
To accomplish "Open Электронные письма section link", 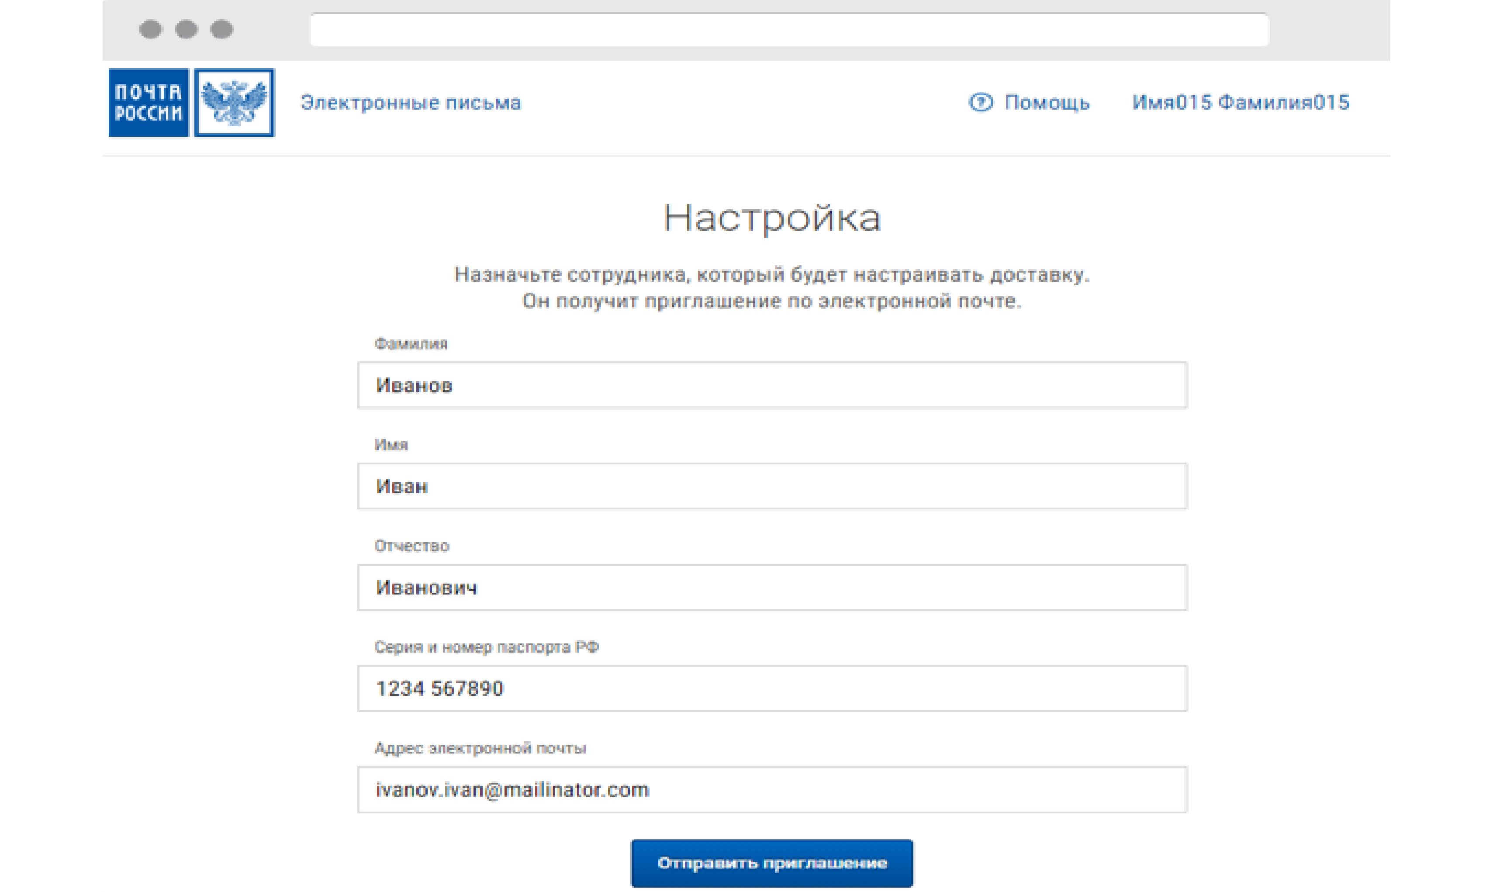I will [411, 103].
